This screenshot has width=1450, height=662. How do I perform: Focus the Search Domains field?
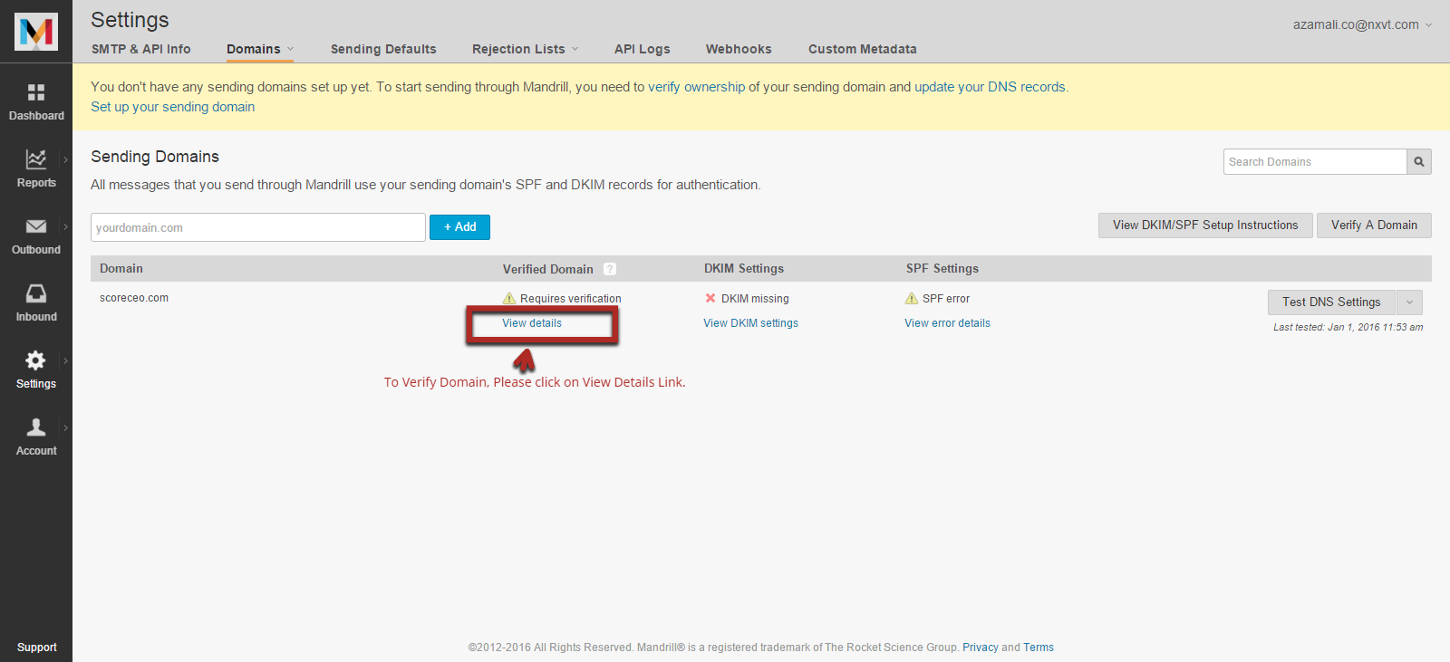1315,161
